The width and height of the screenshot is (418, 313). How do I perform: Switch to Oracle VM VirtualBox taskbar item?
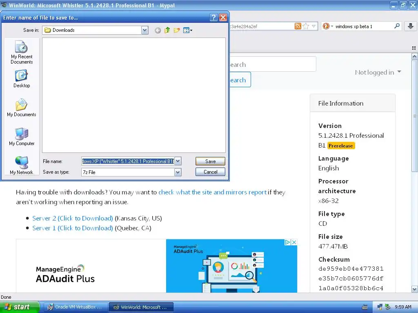click(x=75, y=307)
